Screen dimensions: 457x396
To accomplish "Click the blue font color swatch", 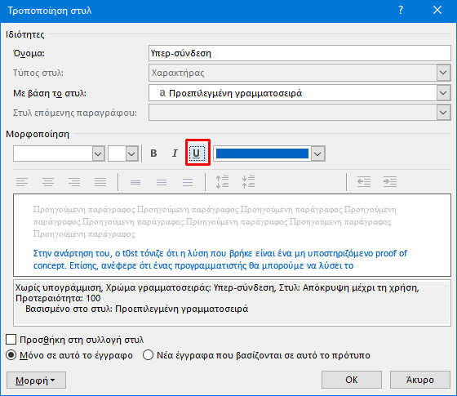I will coord(262,154).
